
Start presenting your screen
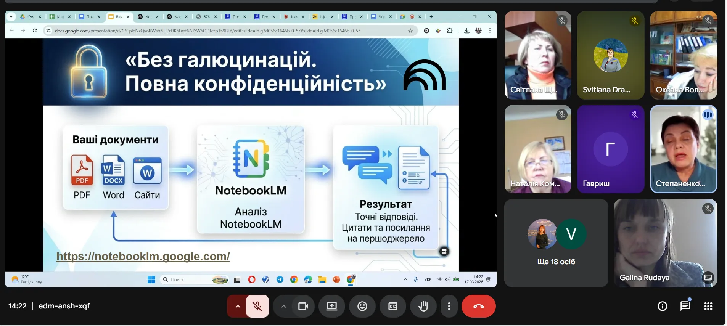pyautogui.click(x=332, y=306)
